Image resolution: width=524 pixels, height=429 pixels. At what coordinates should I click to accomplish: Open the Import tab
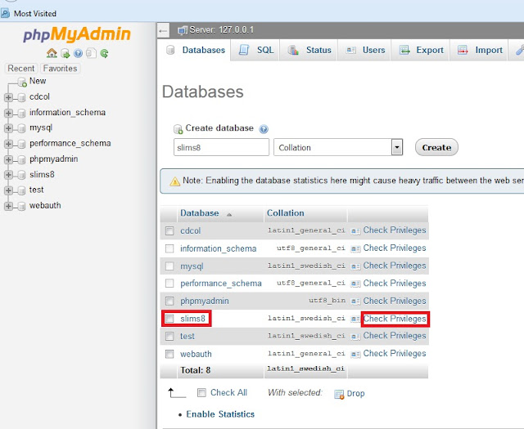tap(480, 50)
